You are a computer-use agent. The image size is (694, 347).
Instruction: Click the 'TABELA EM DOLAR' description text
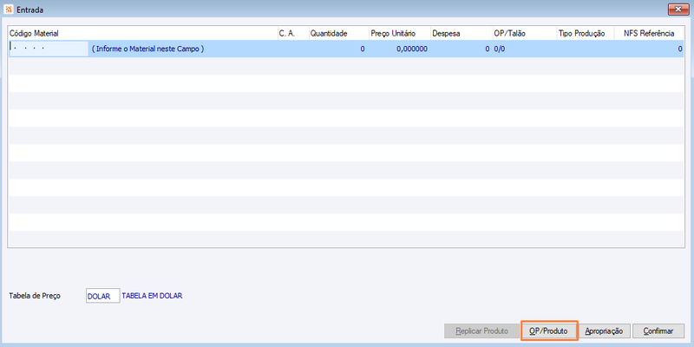point(152,296)
